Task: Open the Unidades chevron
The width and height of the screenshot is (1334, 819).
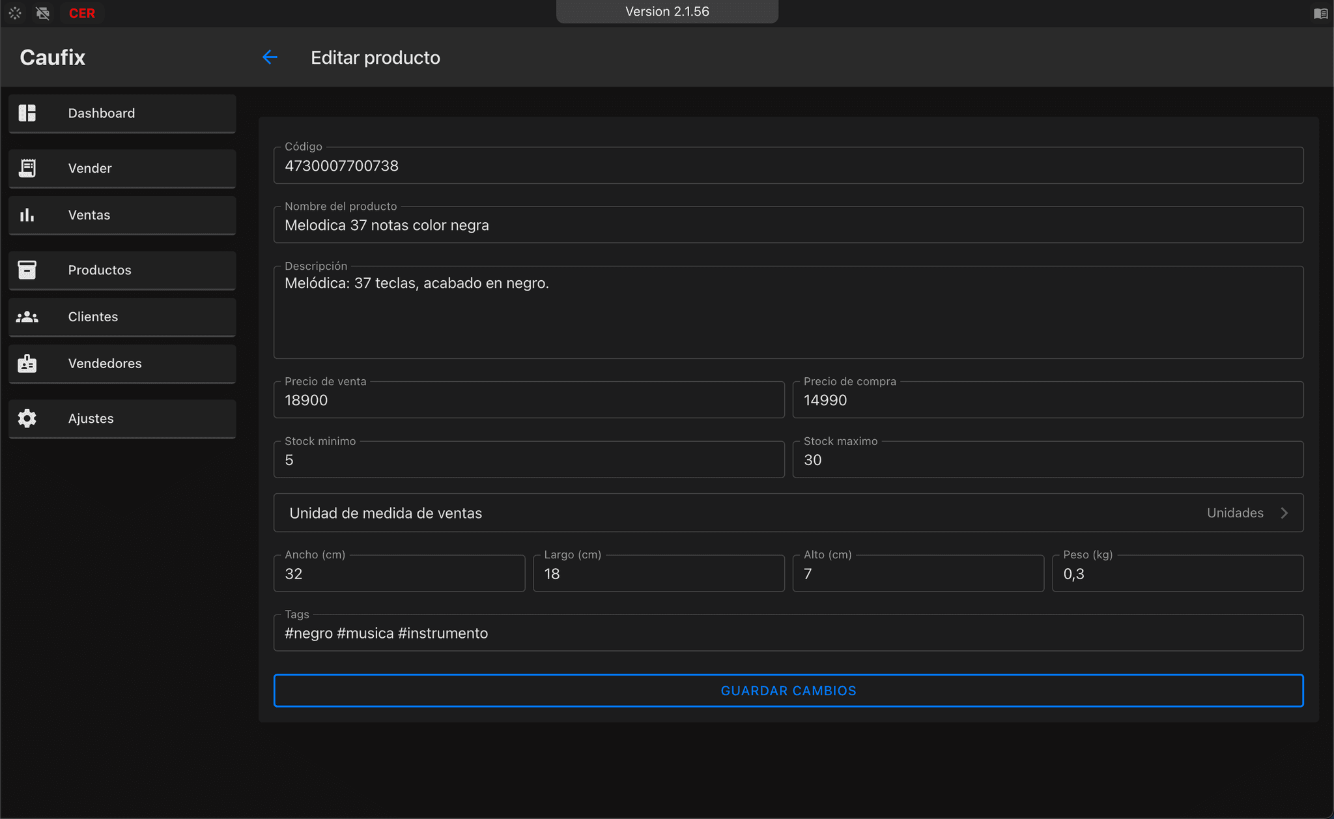Action: [1284, 513]
